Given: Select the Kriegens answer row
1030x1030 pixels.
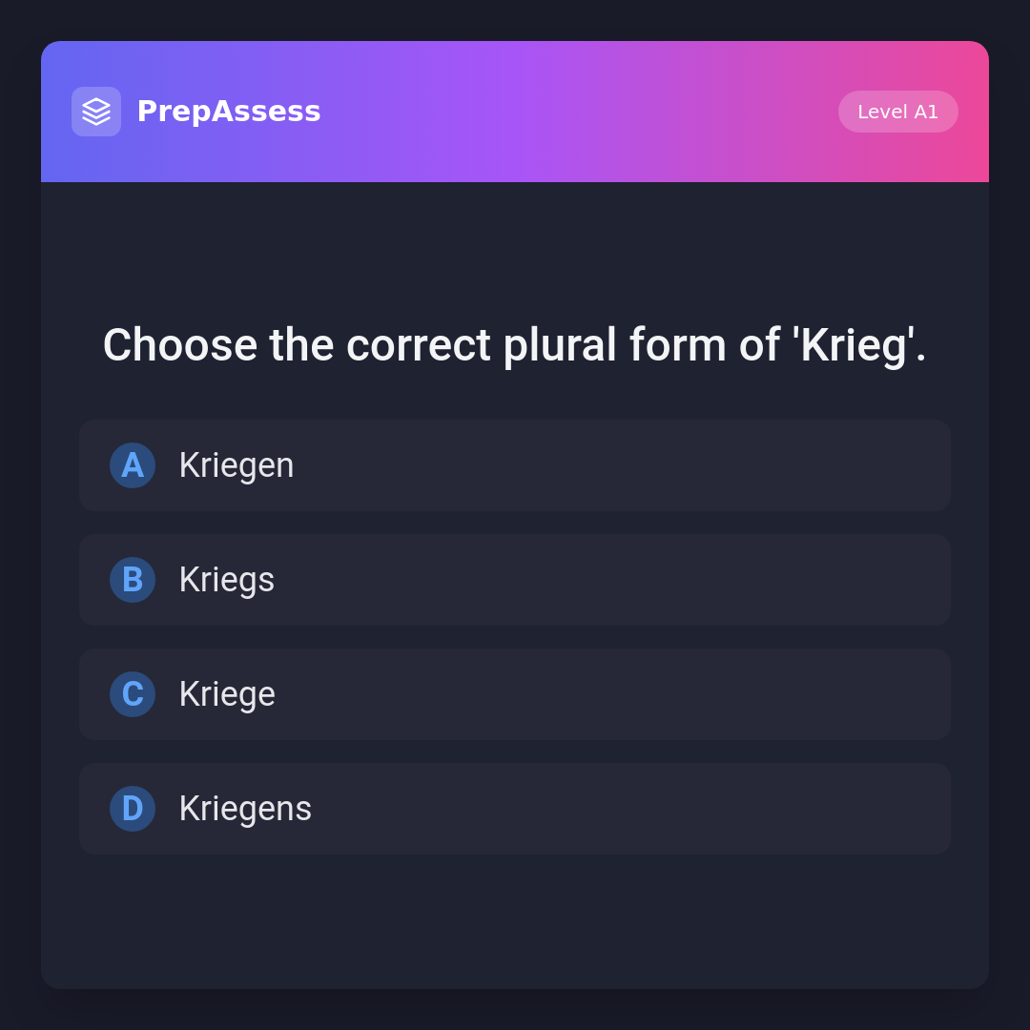Looking at the screenshot, I should 515,809.
